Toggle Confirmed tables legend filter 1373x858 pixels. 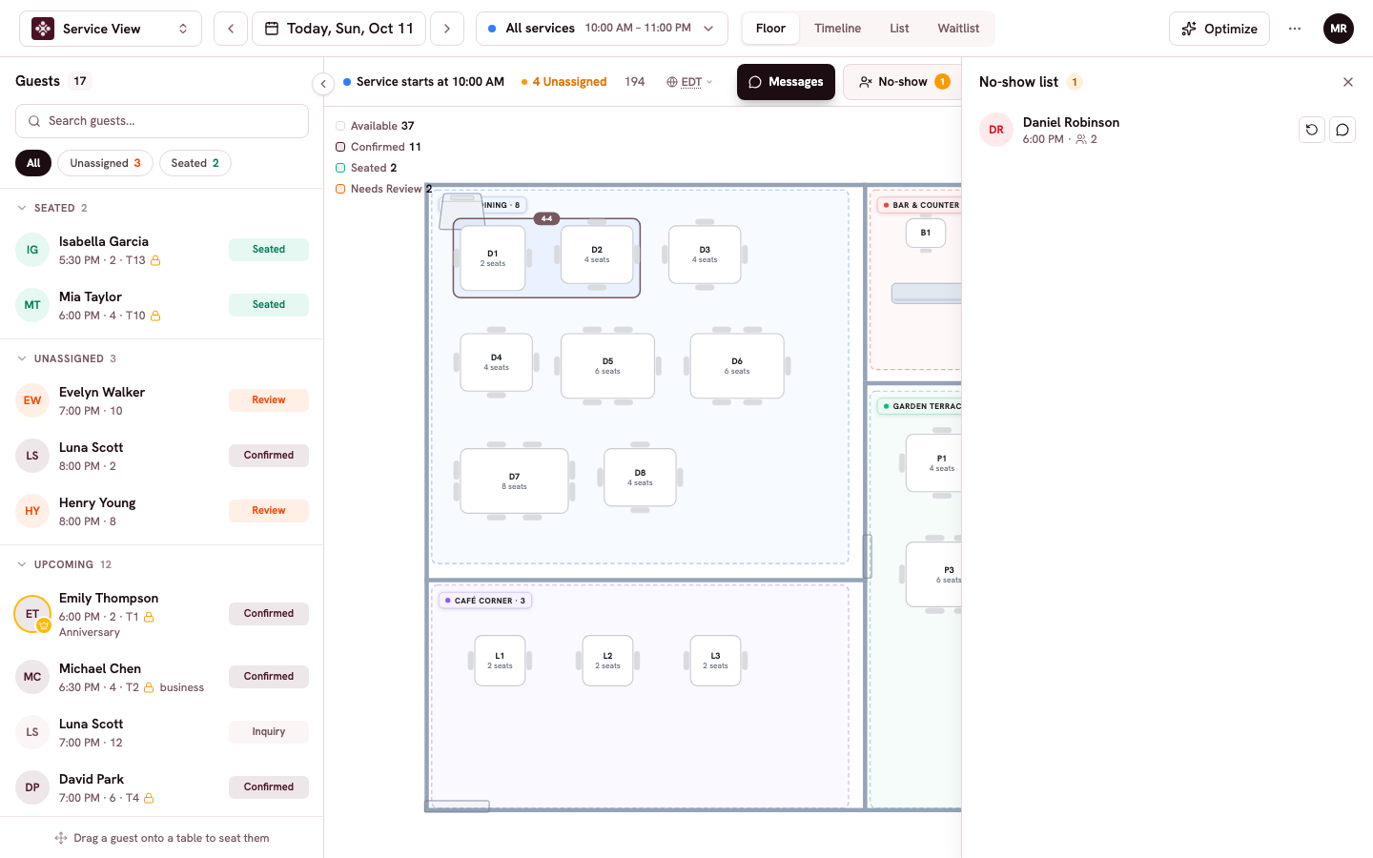click(x=379, y=147)
